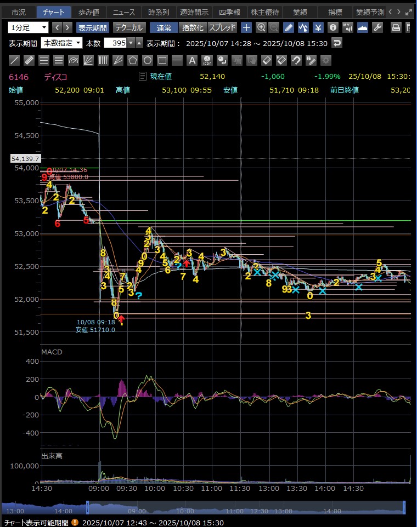Select the text annotation 'A' tool
The height and width of the screenshot is (527, 417).
[192, 60]
